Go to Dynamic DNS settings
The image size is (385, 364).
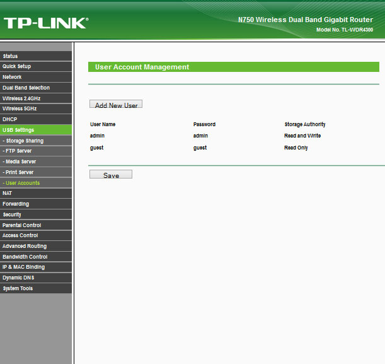click(36, 278)
